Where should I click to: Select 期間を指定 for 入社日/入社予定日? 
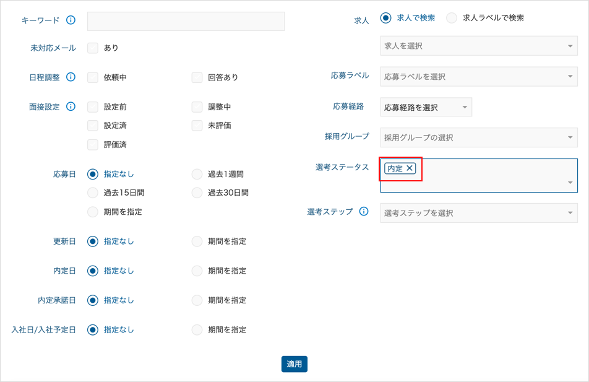click(197, 330)
